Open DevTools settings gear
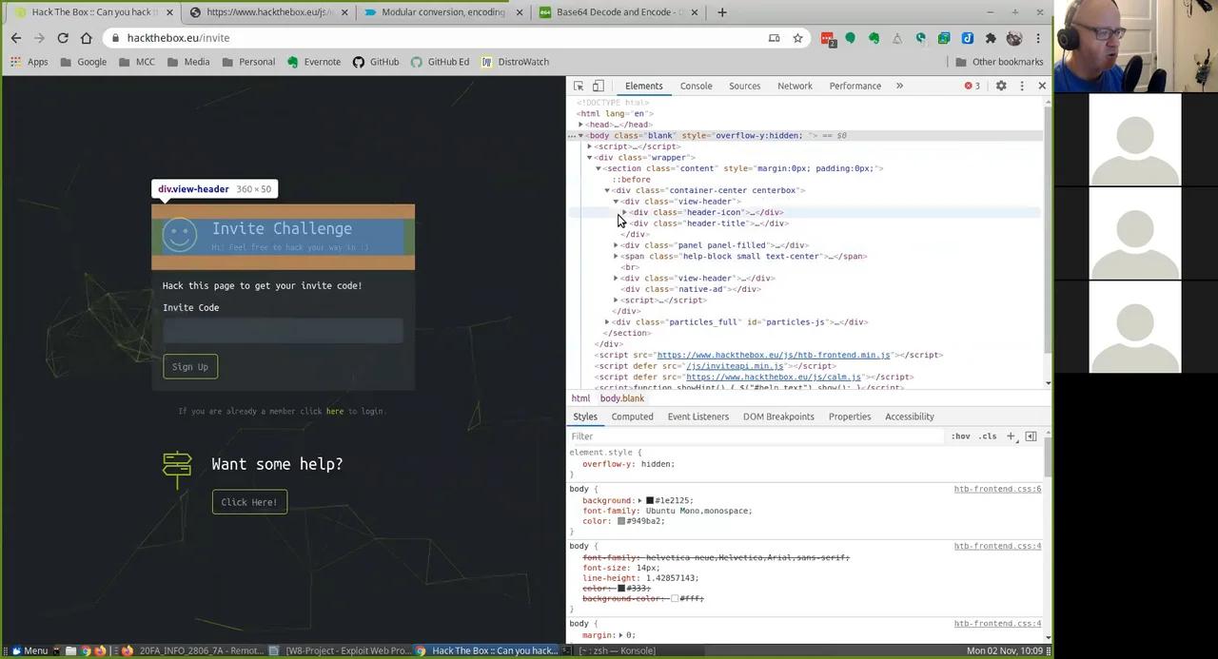The height and width of the screenshot is (659, 1218). (1001, 86)
